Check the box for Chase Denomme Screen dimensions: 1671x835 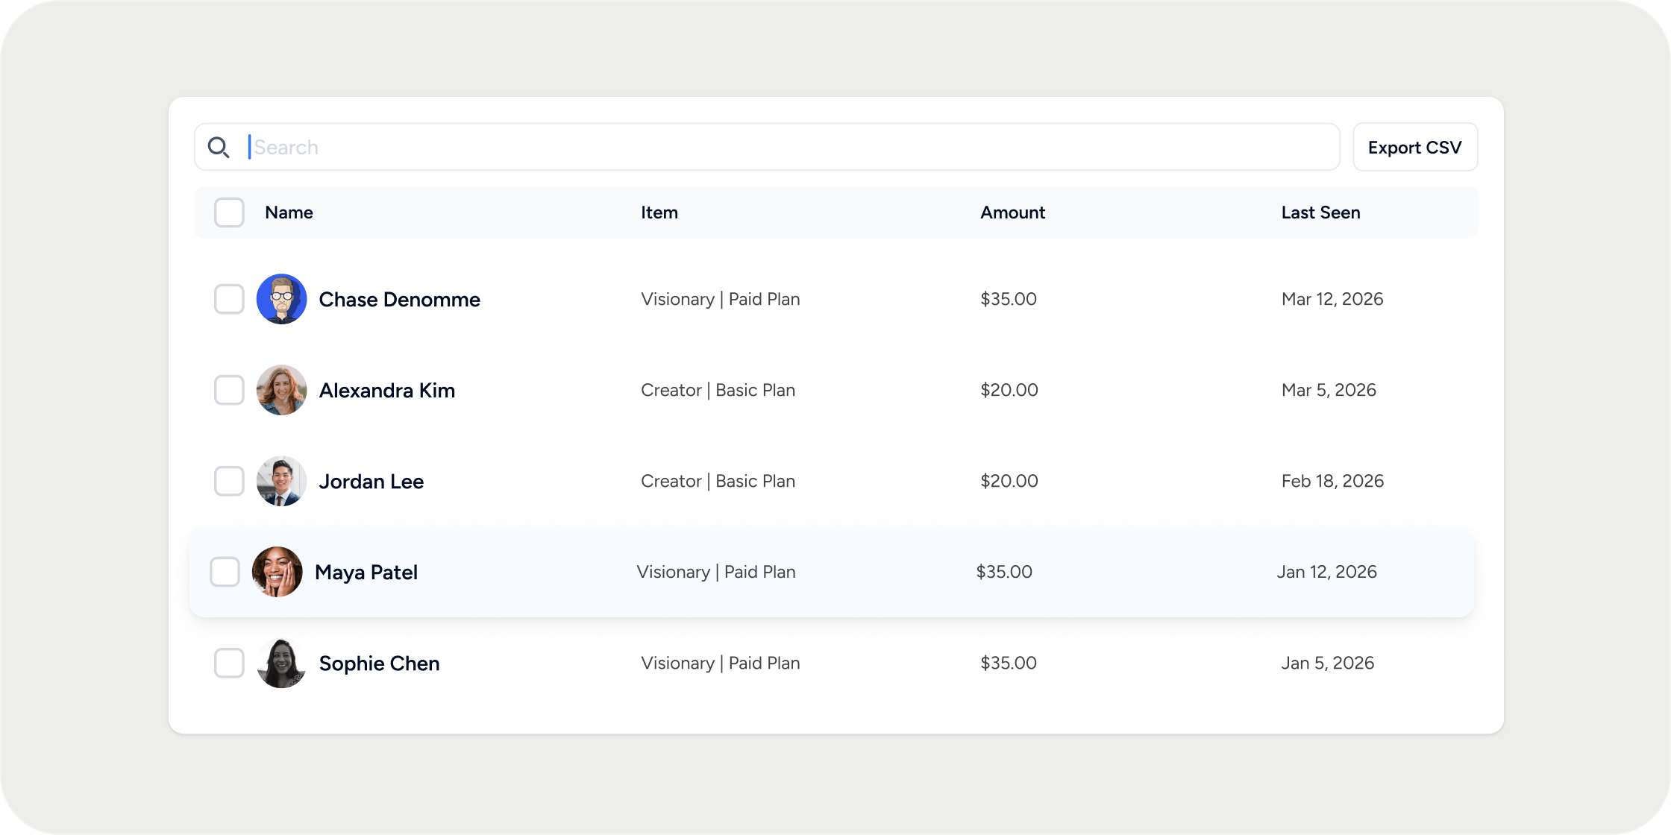(x=229, y=299)
